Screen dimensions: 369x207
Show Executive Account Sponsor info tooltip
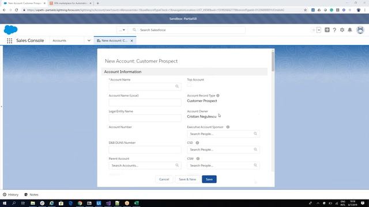point(228,127)
